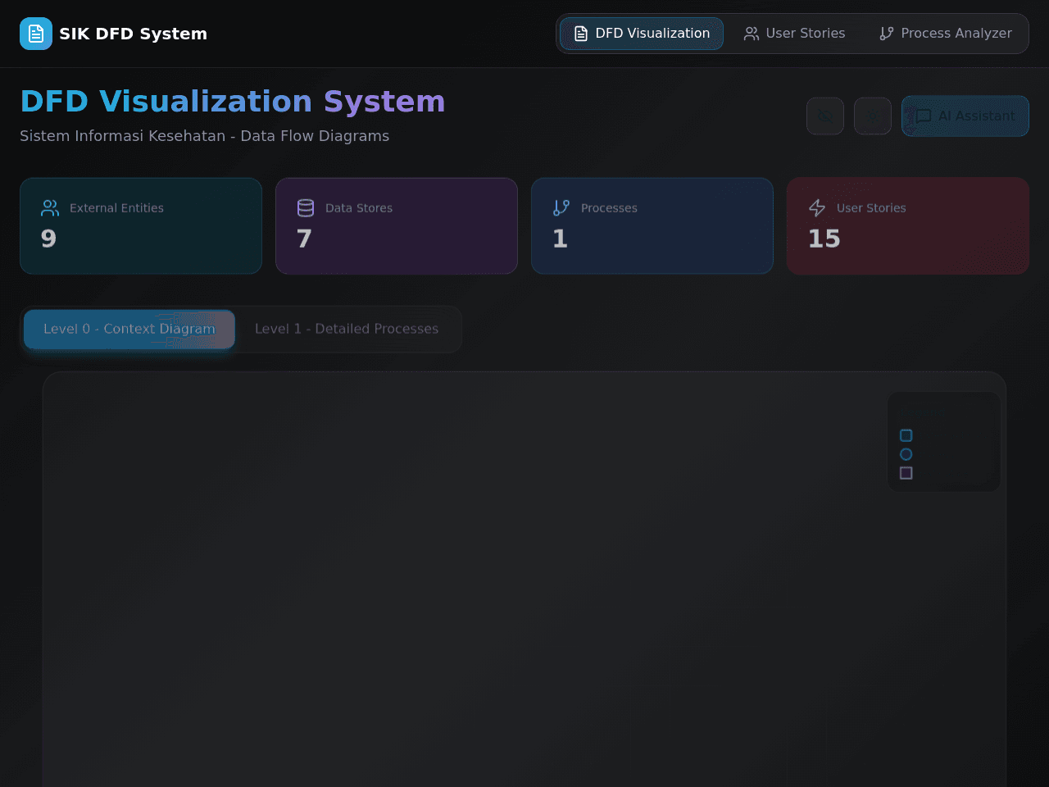Click the External Entities people icon
This screenshot has width=1049, height=787.
[50, 208]
